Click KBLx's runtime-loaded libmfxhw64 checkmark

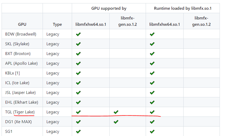click(x=152, y=73)
